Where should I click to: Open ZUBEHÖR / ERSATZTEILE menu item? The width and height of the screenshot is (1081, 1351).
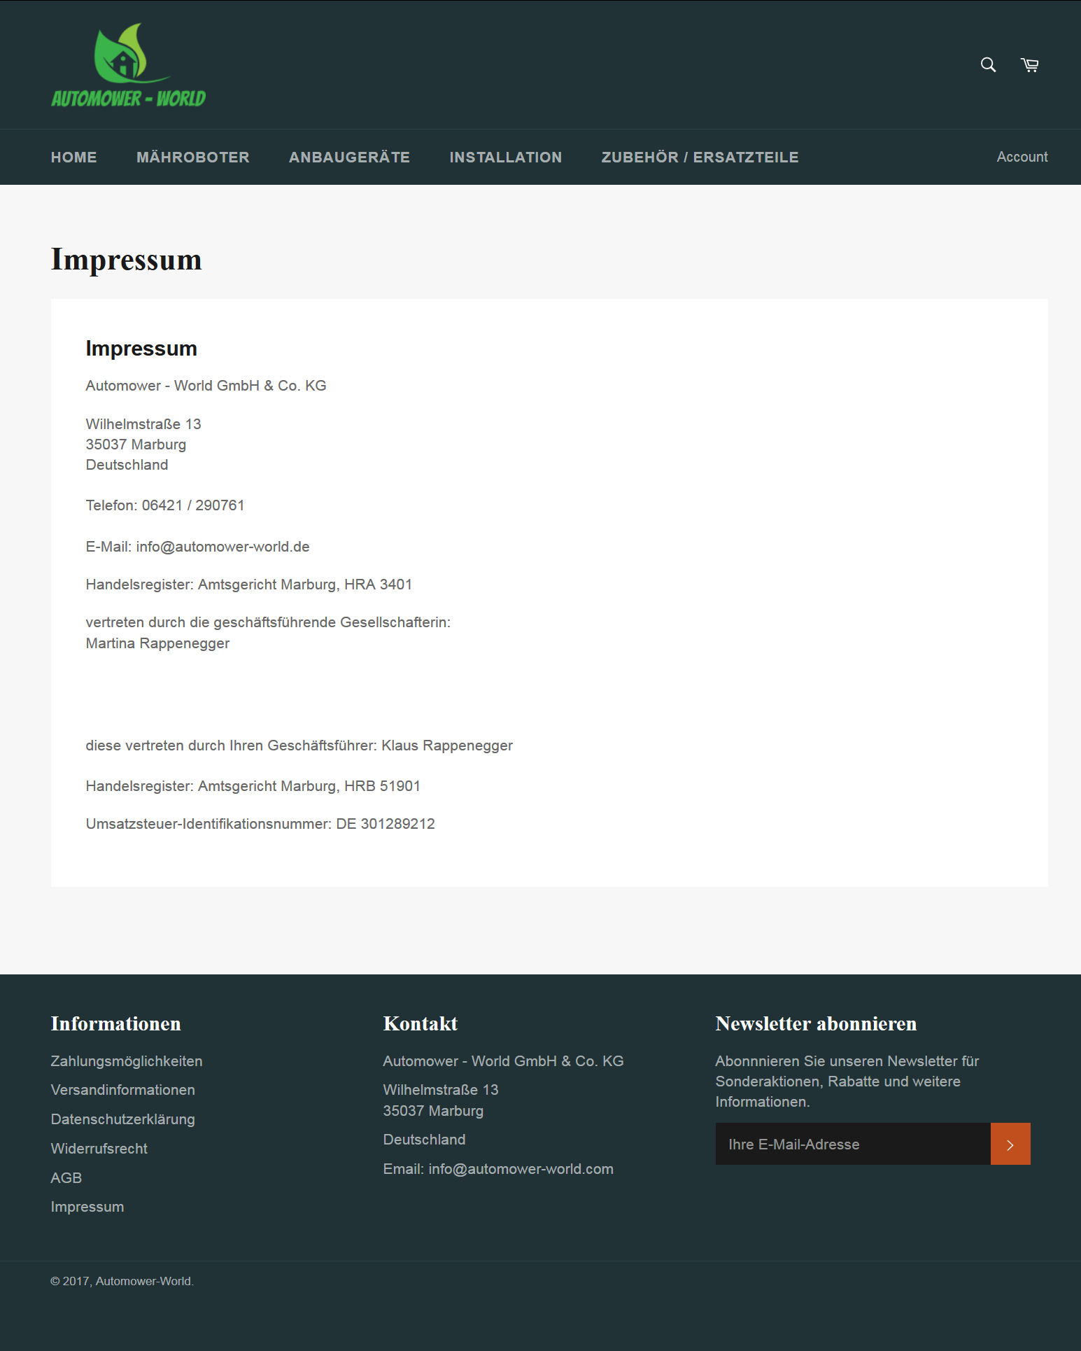coord(700,157)
